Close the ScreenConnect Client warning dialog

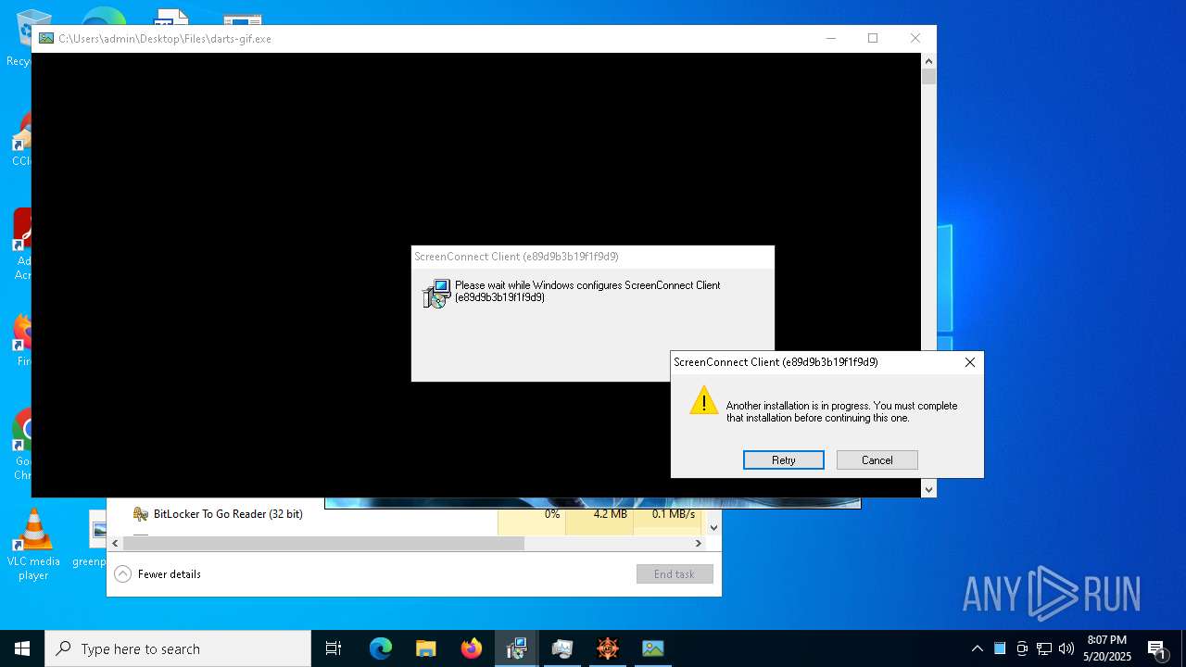(x=969, y=362)
